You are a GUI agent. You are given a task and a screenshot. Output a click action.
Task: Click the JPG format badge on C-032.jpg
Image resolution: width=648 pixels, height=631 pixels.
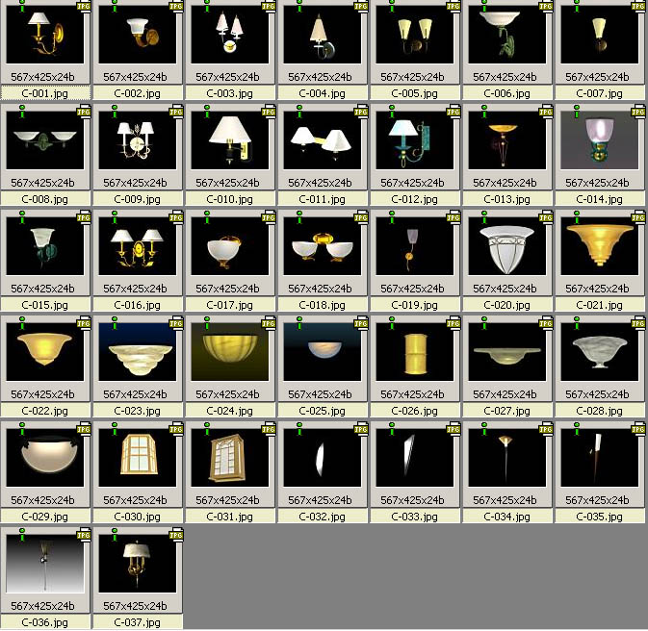(361, 429)
